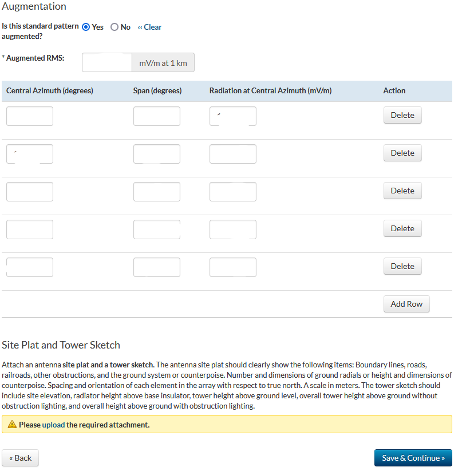
Task: Select the No radio button for augmented
Action: [114, 27]
